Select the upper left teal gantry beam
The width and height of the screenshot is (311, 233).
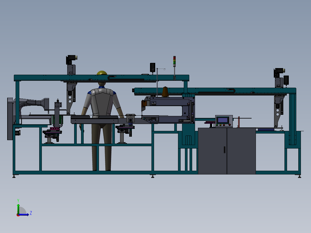(101, 78)
